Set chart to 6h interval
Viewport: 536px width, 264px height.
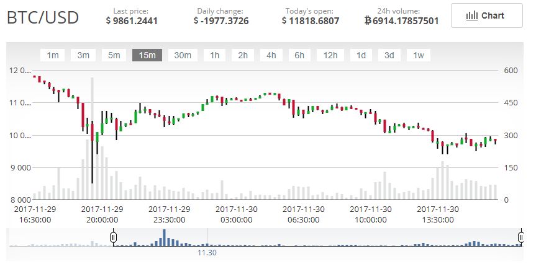point(299,55)
